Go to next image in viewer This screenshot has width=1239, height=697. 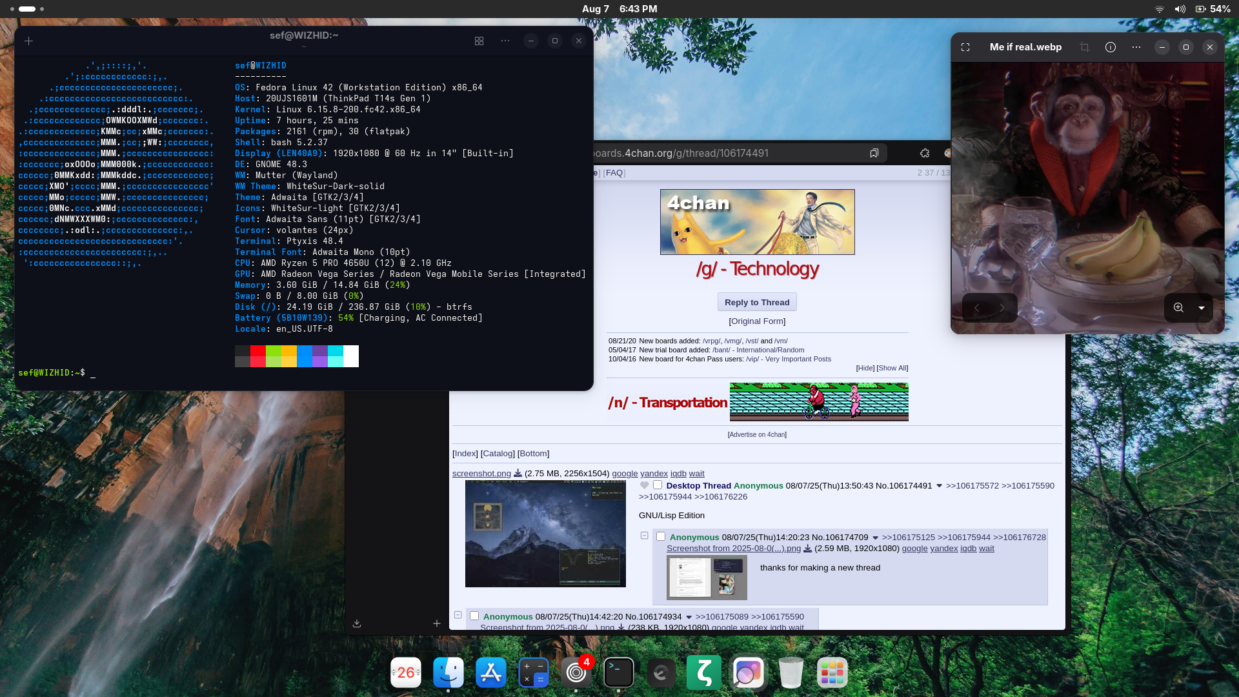(x=1002, y=308)
